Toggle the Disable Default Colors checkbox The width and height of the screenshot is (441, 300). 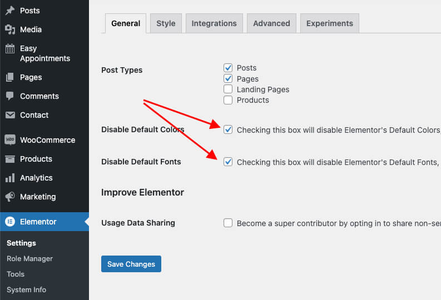click(x=228, y=130)
